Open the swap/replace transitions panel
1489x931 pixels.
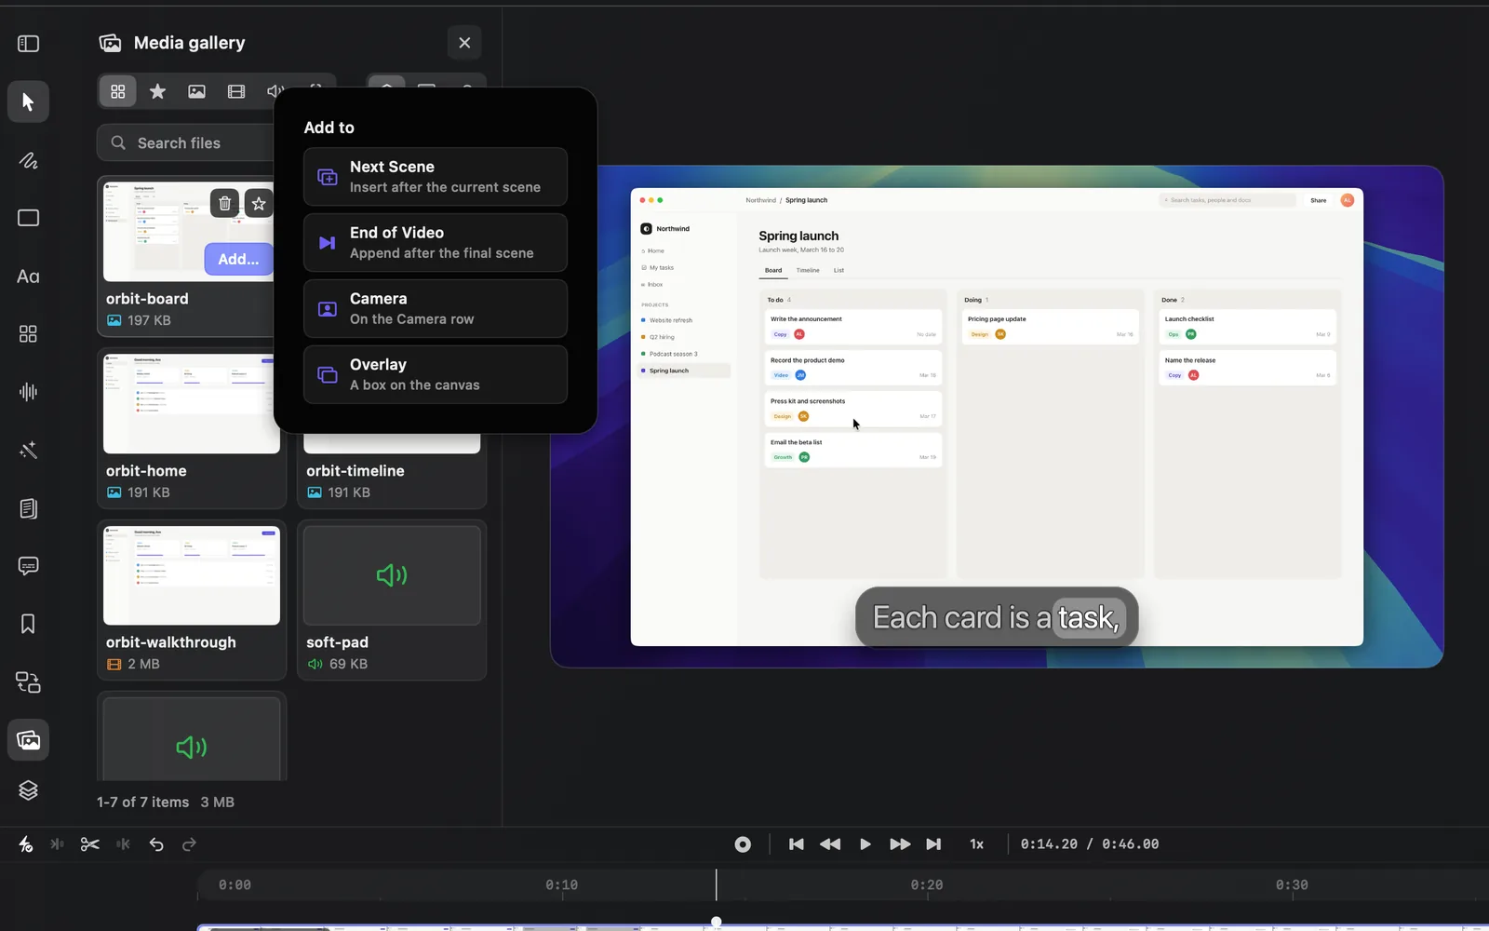pos(28,682)
